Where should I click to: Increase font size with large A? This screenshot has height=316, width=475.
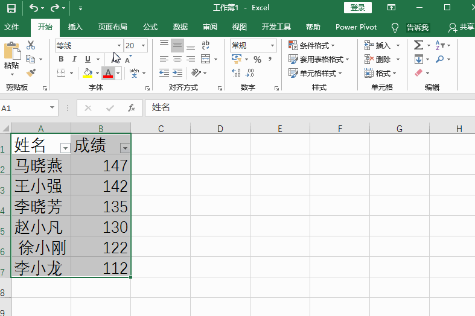pyautogui.click(x=115, y=59)
